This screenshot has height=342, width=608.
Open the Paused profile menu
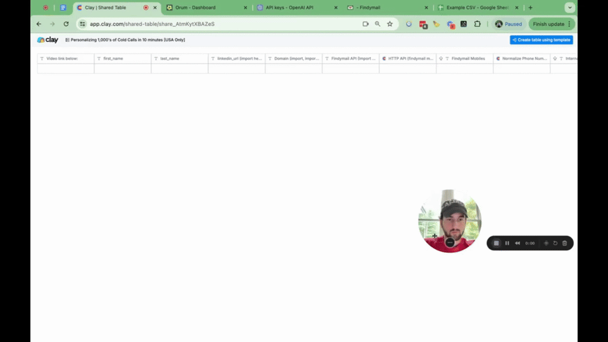(x=508, y=24)
